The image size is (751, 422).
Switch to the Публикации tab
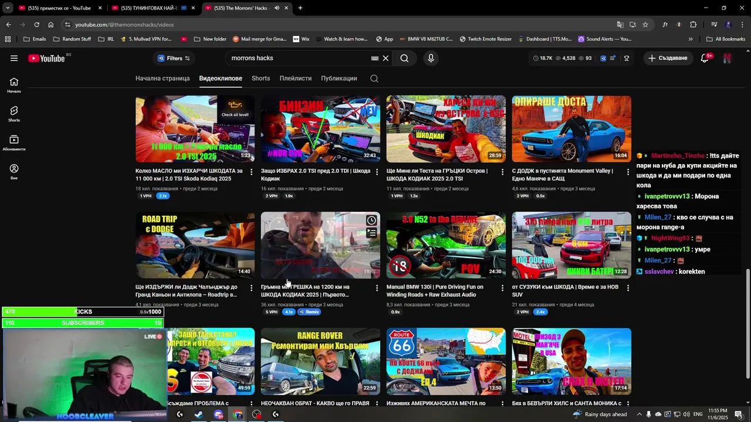pos(339,79)
